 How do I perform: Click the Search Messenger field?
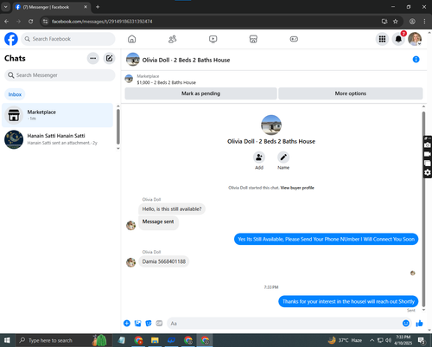pos(60,75)
